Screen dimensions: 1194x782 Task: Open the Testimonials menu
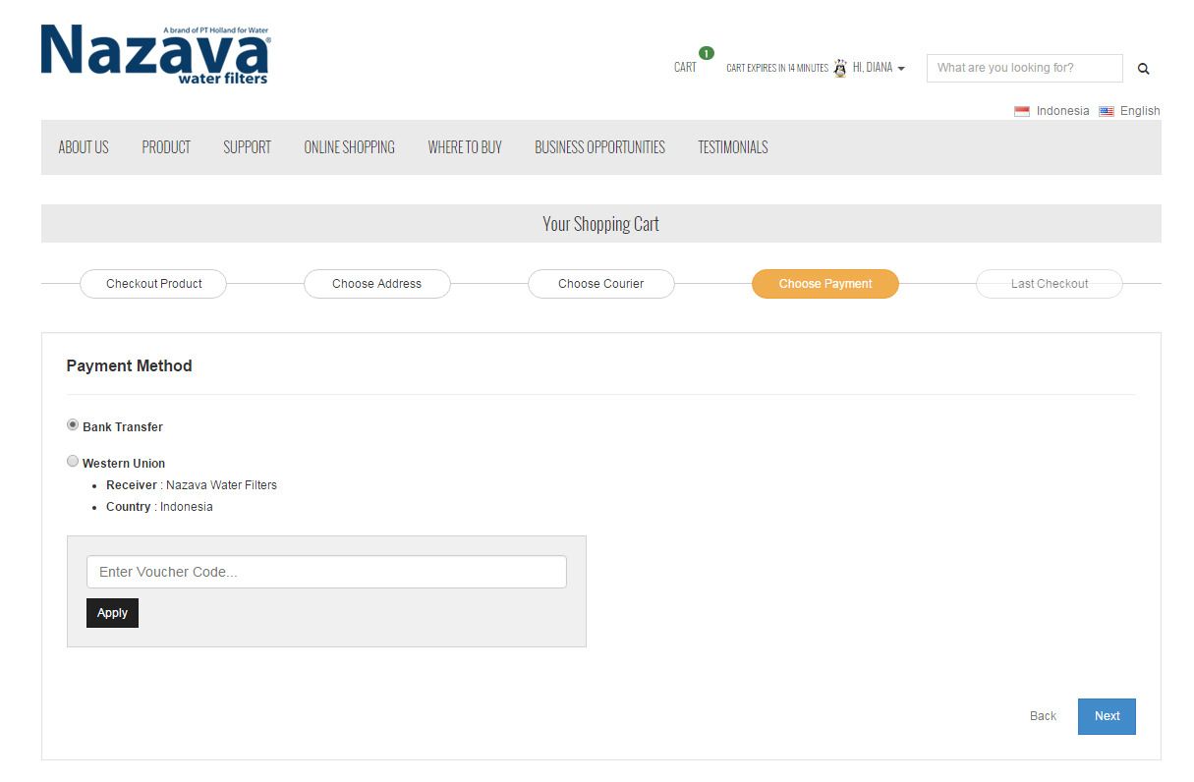tap(733, 147)
